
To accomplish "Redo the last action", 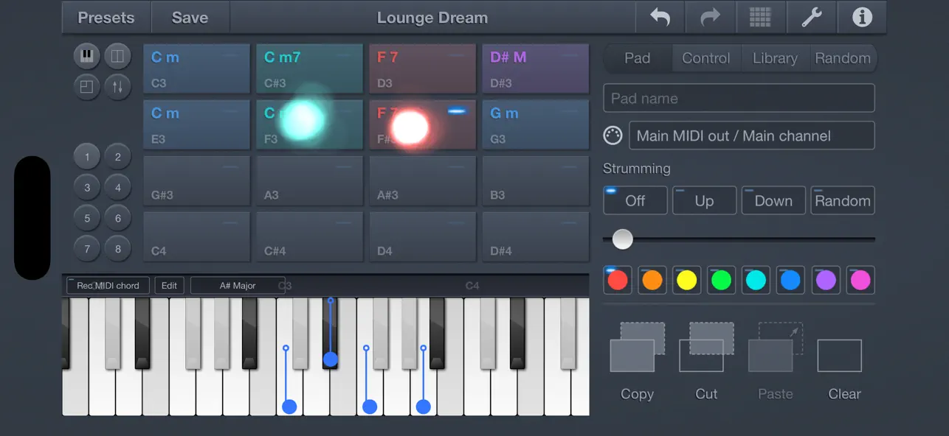I will pyautogui.click(x=710, y=17).
